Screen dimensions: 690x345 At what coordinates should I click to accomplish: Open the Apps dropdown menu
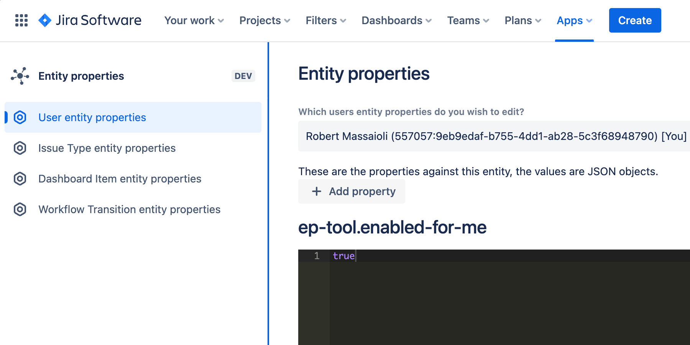point(574,20)
